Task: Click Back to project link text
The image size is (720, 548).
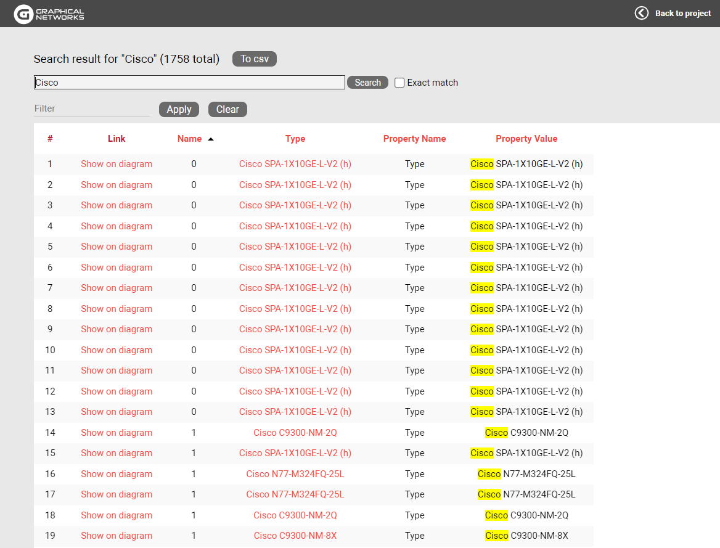Action: pyautogui.click(x=682, y=14)
